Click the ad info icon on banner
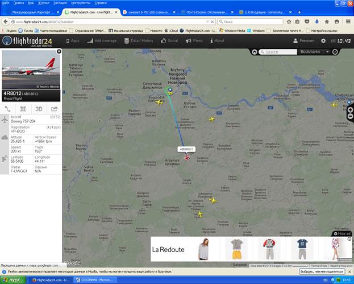 (349, 239)
